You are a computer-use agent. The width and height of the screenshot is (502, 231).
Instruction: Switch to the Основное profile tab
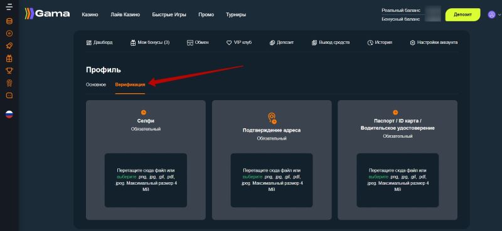pos(96,85)
